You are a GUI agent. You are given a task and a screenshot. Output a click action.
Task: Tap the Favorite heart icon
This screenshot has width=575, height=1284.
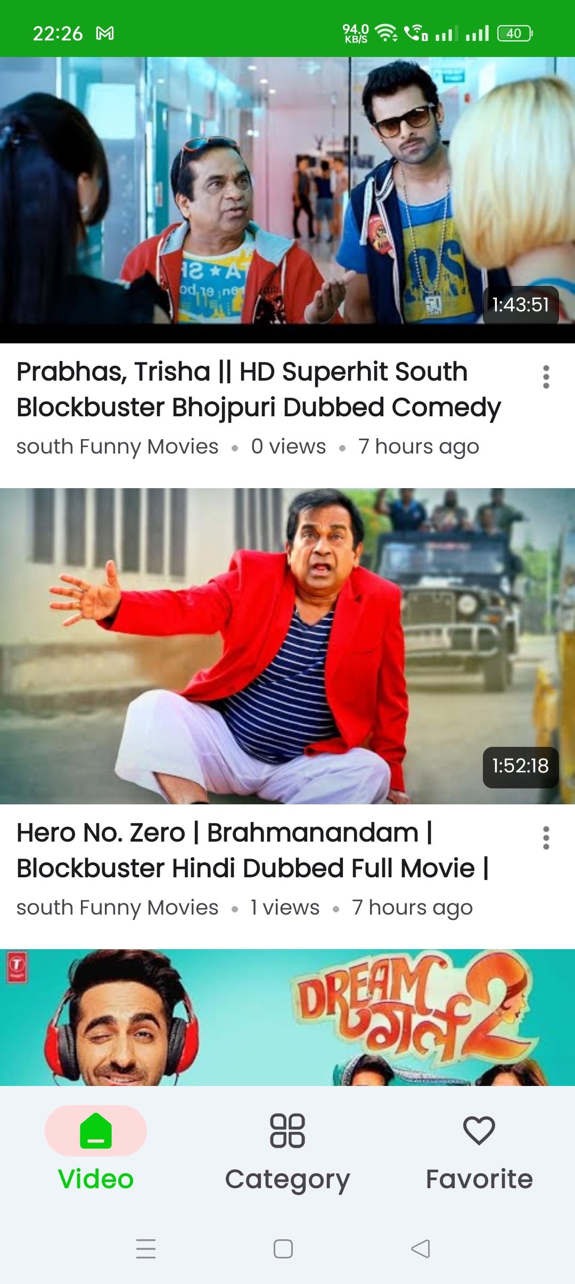(x=479, y=1130)
